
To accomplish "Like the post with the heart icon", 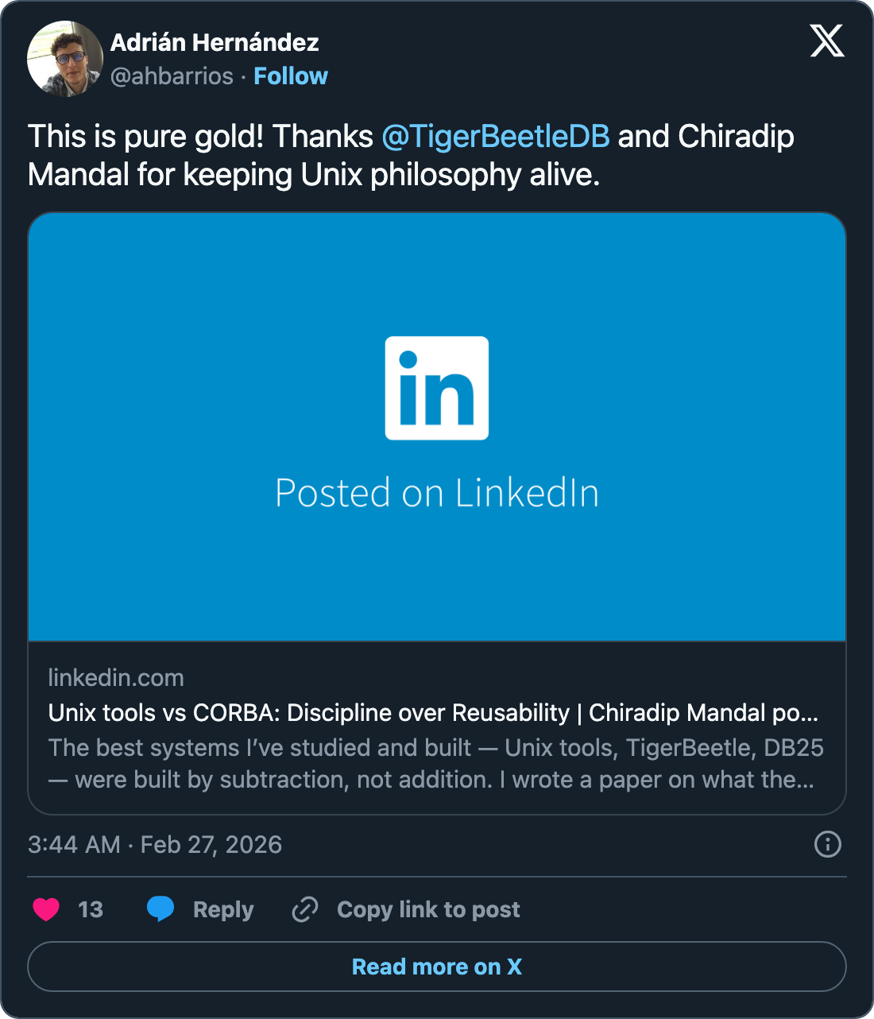I will pyautogui.click(x=46, y=909).
